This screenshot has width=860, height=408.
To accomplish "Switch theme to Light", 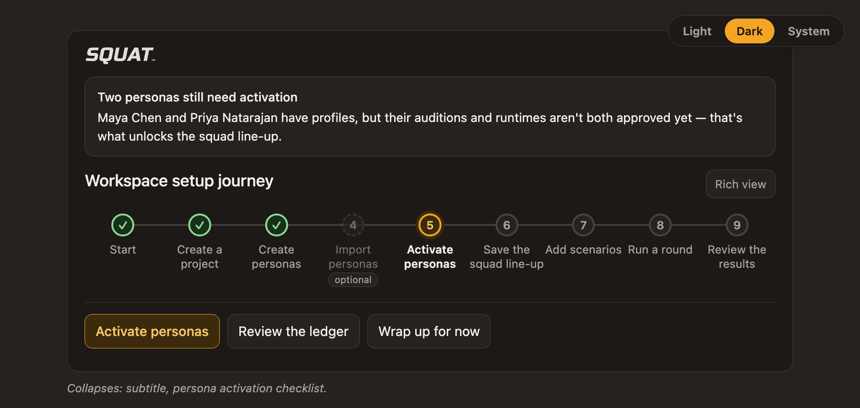I will point(697,31).
